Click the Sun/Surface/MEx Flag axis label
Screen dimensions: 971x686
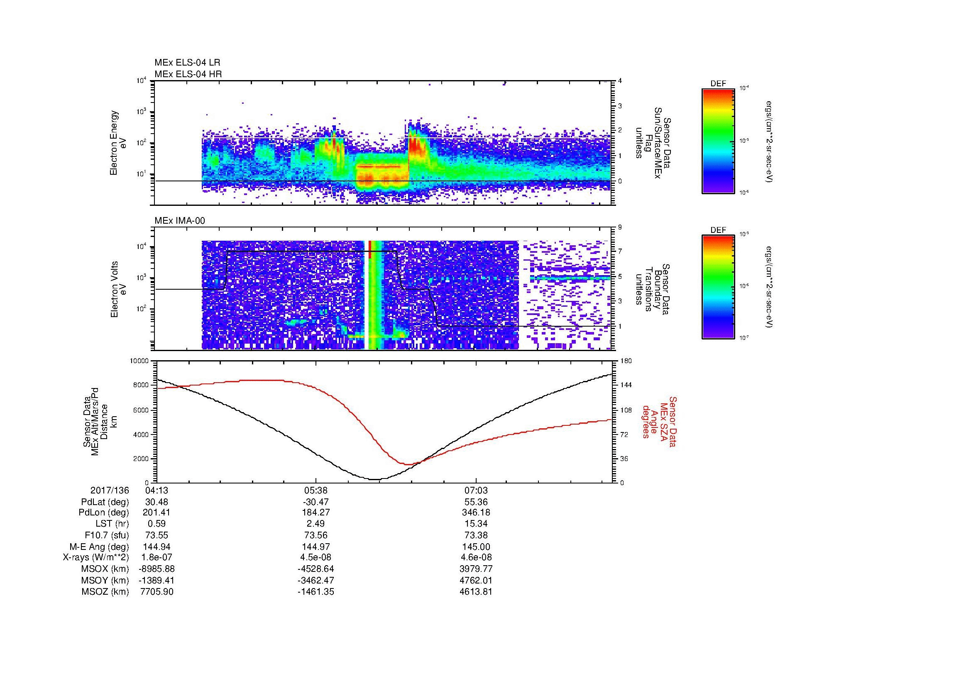[x=653, y=143]
